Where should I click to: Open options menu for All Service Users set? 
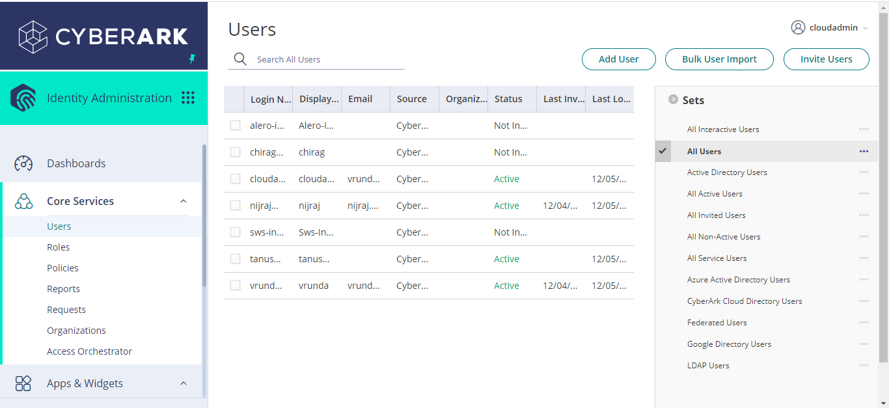[864, 258]
